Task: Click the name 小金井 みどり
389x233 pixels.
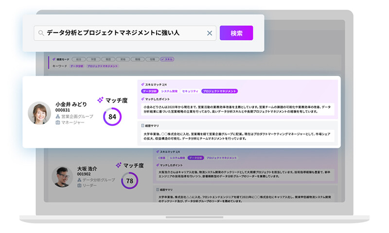Action: [x=71, y=104]
